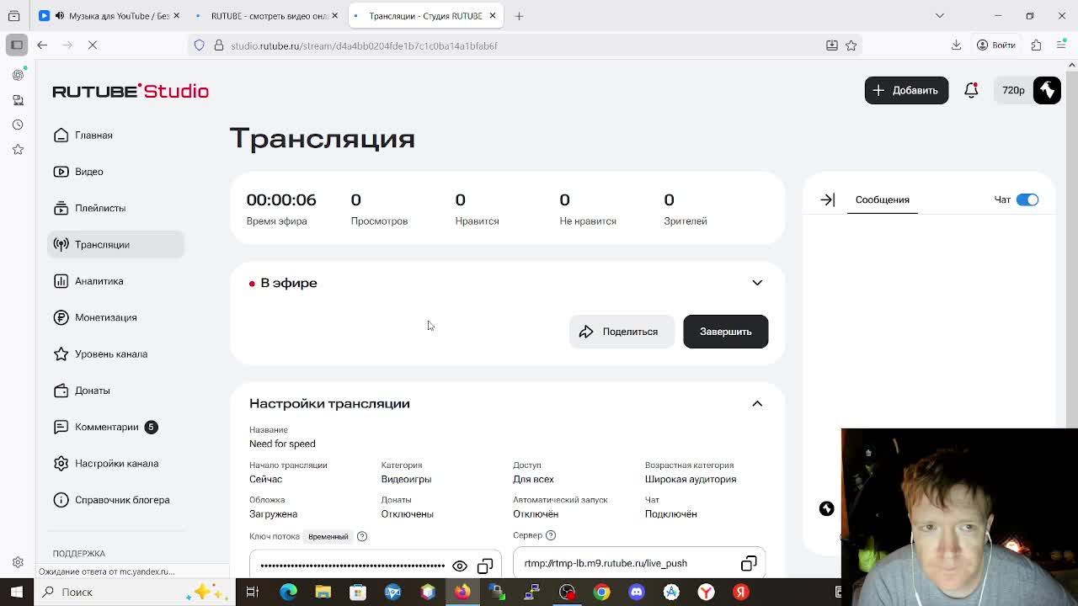The width and height of the screenshot is (1078, 606).
Task: Click the browser address bar
Action: pos(522,45)
